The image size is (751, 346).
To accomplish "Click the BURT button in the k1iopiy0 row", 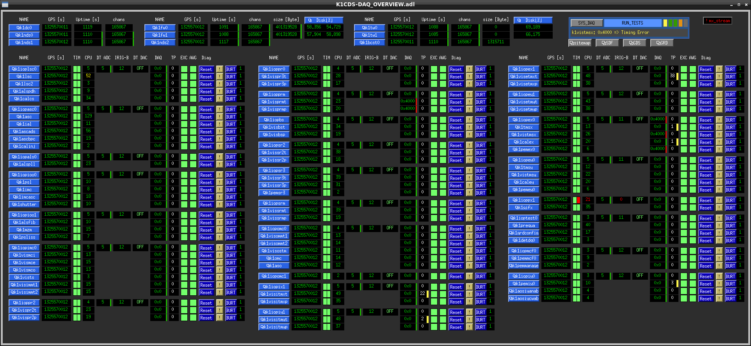I will tap(731, 277).
